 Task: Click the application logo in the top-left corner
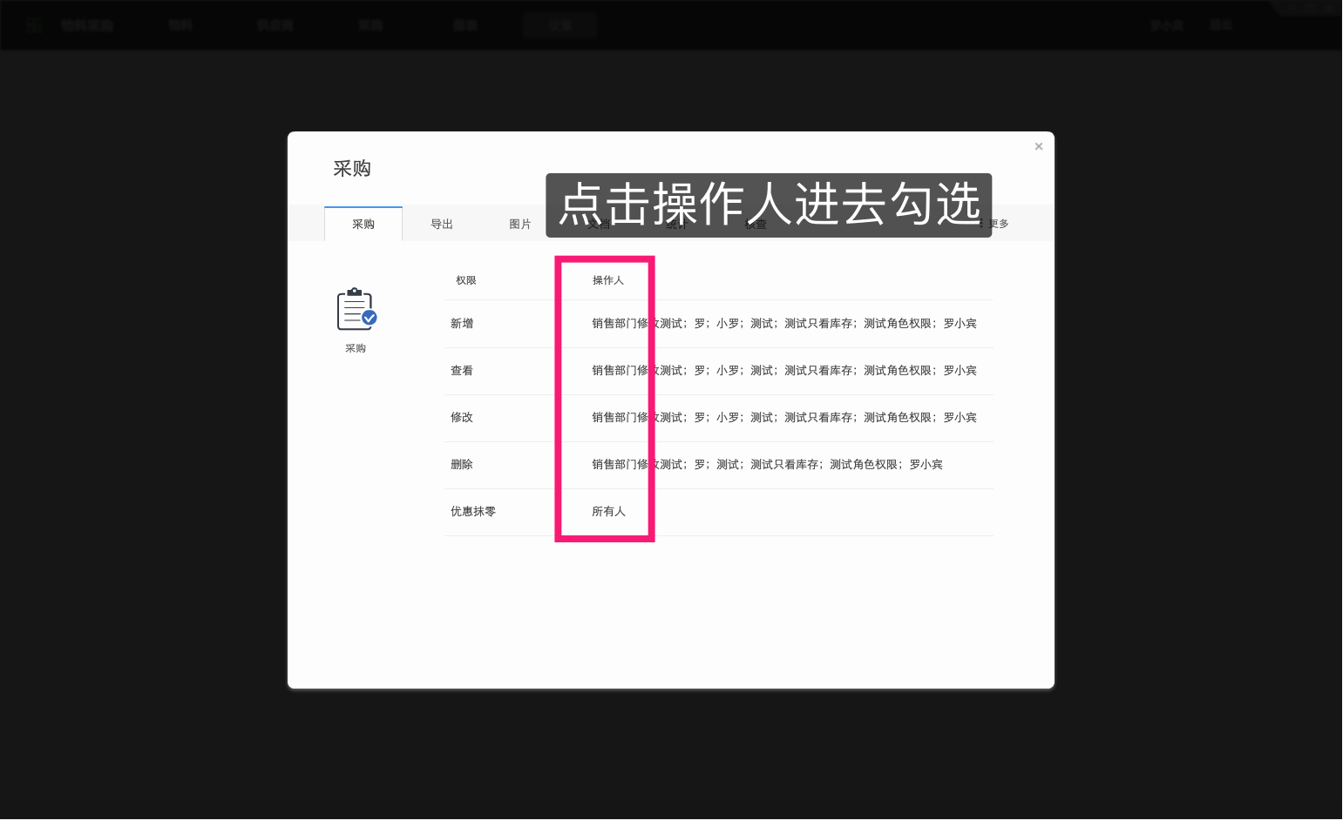pyautogui.click(x=33, y=24)
